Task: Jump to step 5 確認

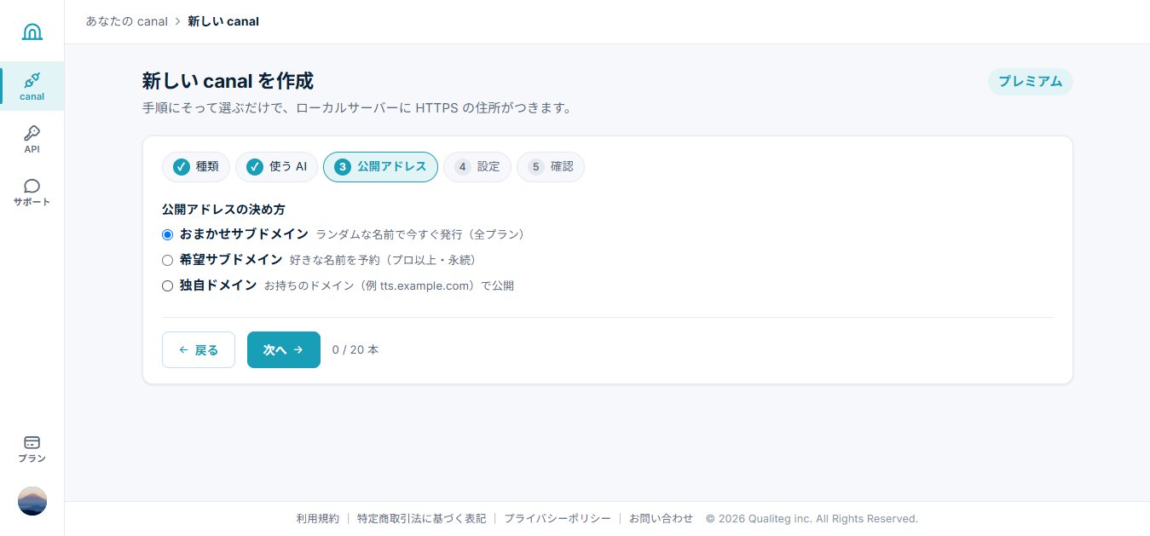Action: tap(551, 167)
